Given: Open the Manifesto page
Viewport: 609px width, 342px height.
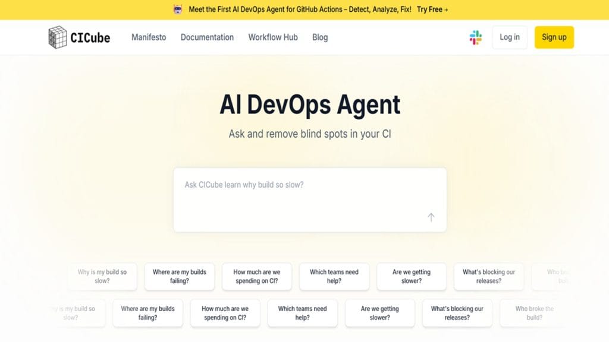Looking at the screenshot, I should (x=149, y=37).
